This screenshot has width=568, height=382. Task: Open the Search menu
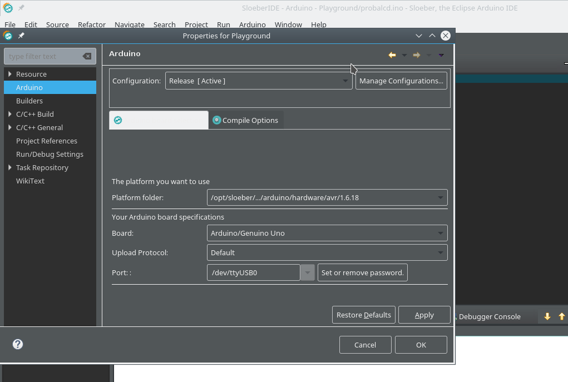click(x=164, y=25)
